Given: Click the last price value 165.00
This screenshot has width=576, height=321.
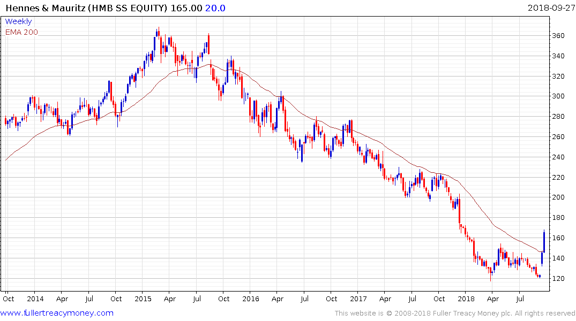Looking at the screenshot, I should [186, 7].
